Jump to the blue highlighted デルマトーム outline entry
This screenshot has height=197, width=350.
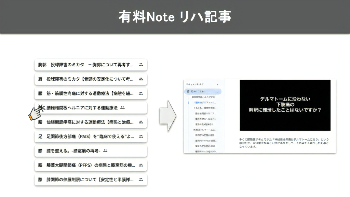tap(205, 103)
